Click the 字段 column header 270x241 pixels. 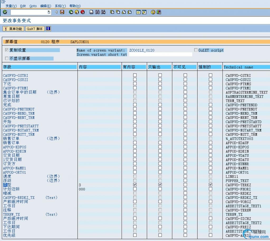40,67
